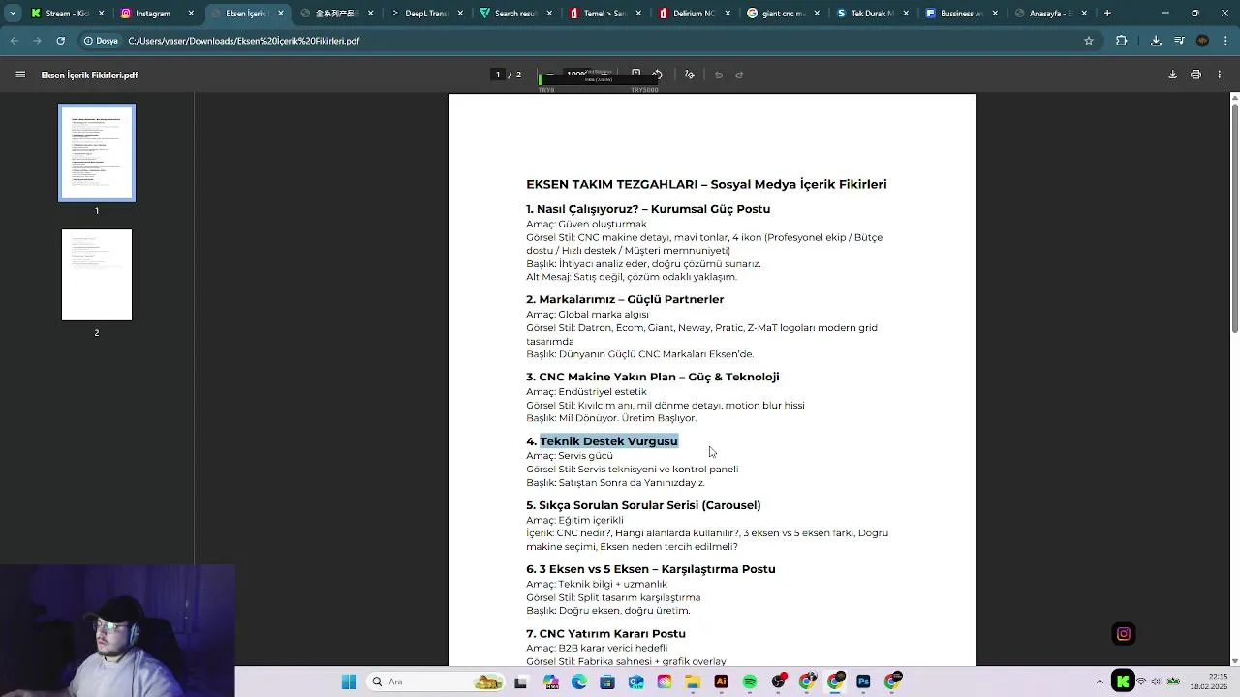This screenshot has height=697, width=1240.
Task: Open Task View on the taskbar
Action: point(520,682)
